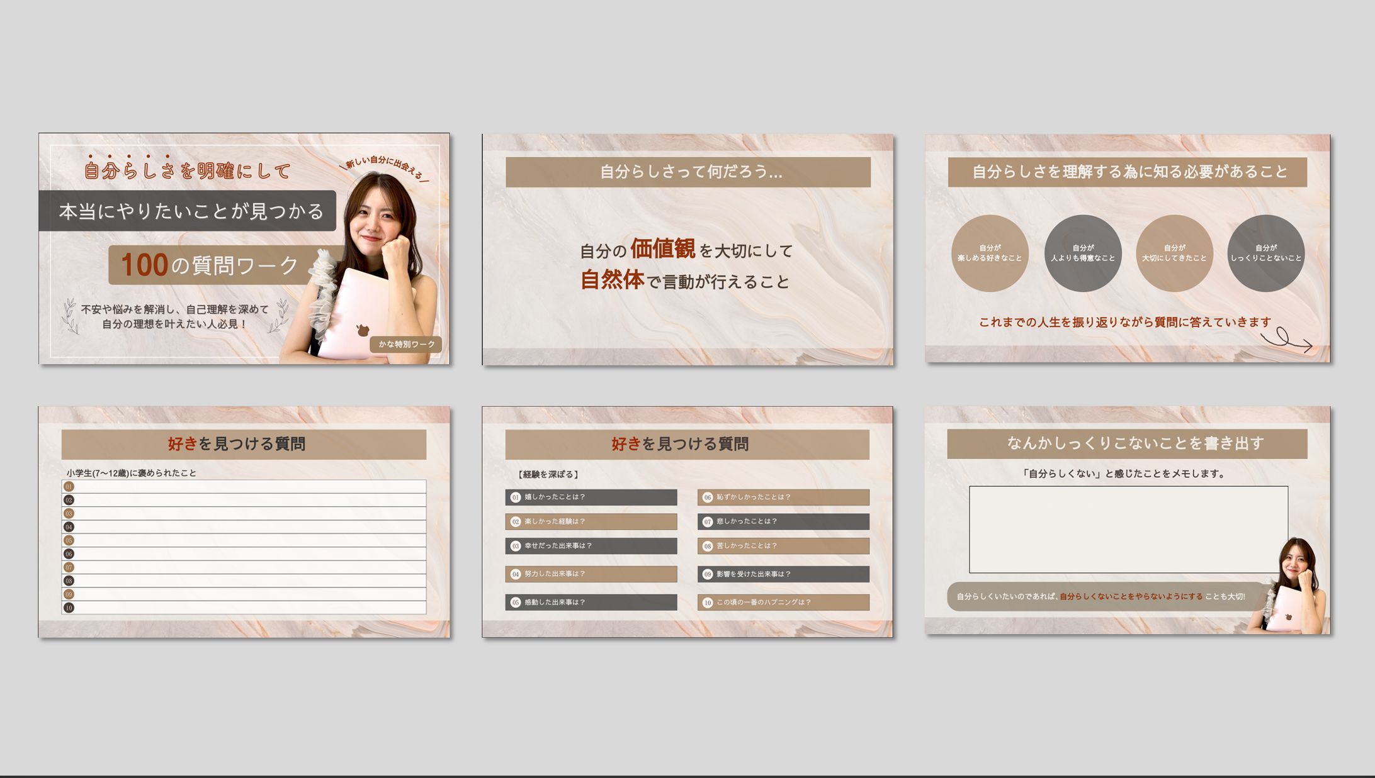This screenshot has height=778, width=1375.
Task: Select the 恥ずかしかったことは？ question bar
Action: click(x=783, y=497)
